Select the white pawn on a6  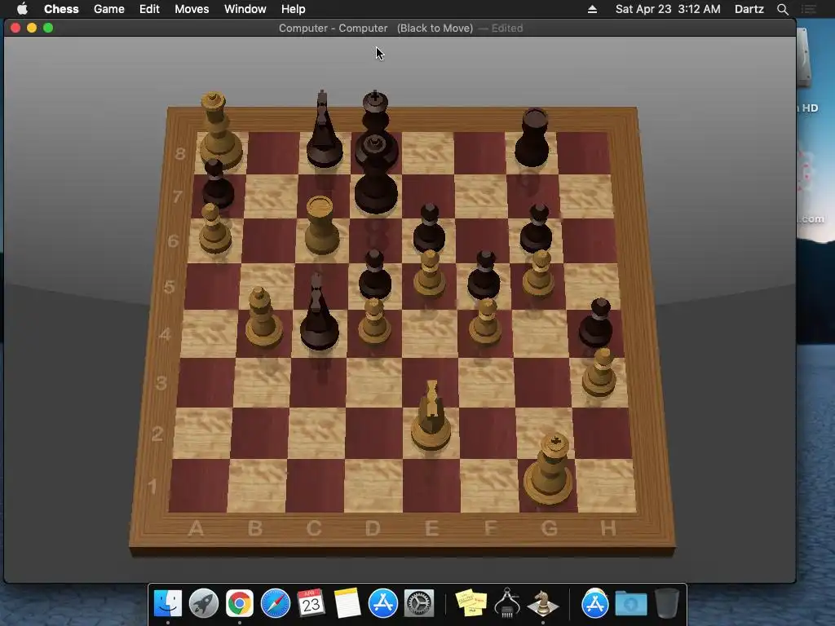pos(215,229)
